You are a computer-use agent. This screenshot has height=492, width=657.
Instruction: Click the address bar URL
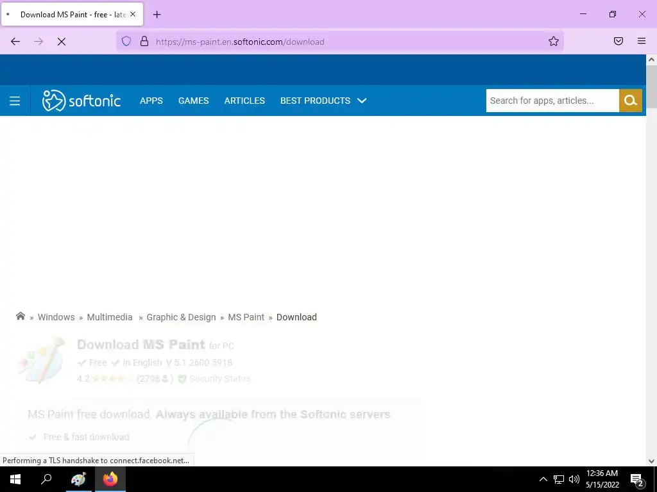[x=240, y=42]
